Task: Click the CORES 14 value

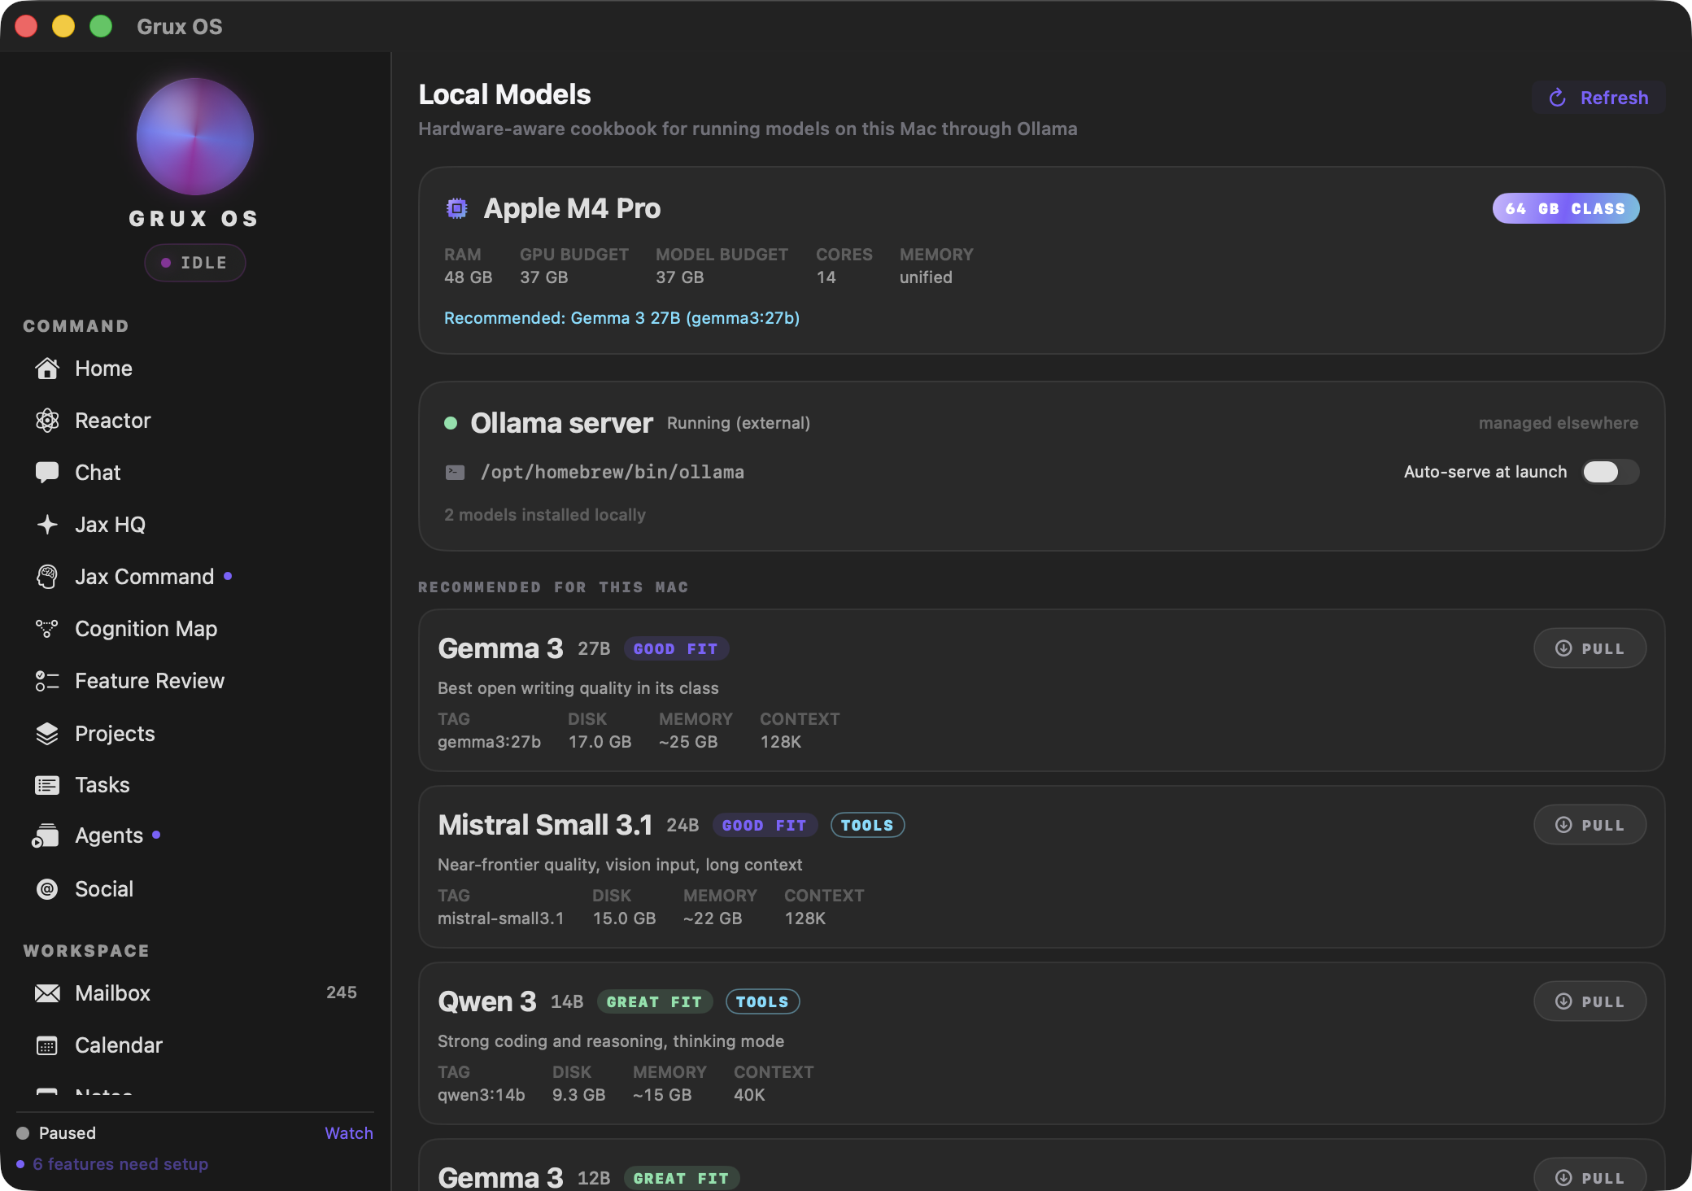Action: point(826,277)
